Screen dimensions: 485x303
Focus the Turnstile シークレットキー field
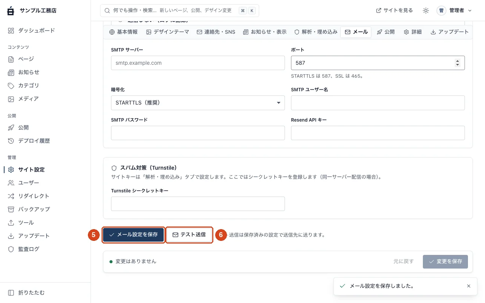[198, 204]
